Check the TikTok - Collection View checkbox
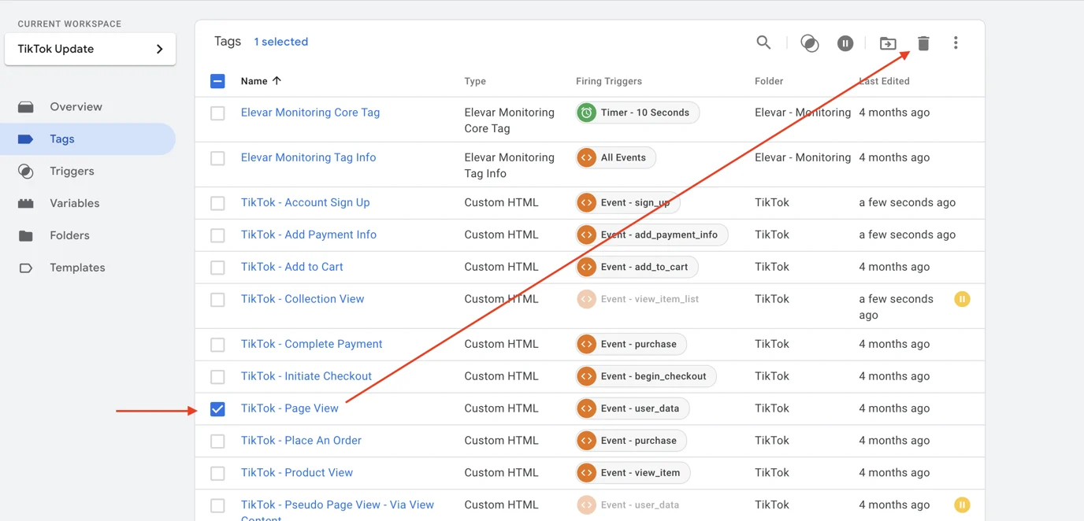The width and height of the screenshot is (1084, 521). 217,300
